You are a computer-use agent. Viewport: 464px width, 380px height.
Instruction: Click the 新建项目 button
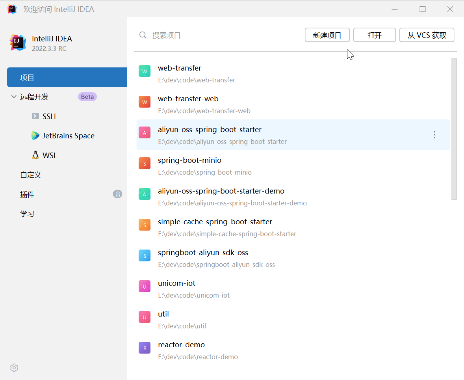coord(327,35)
